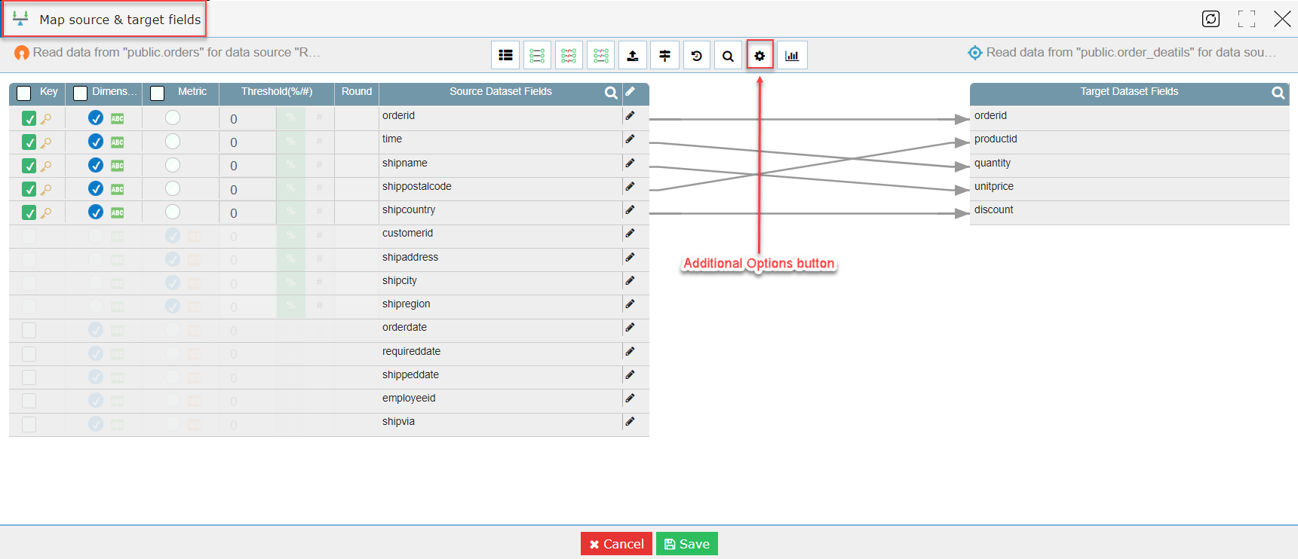Toggle the Dimension header checkbox
The height and width of the screenshot is (559, 1298).
pos(80,93)
